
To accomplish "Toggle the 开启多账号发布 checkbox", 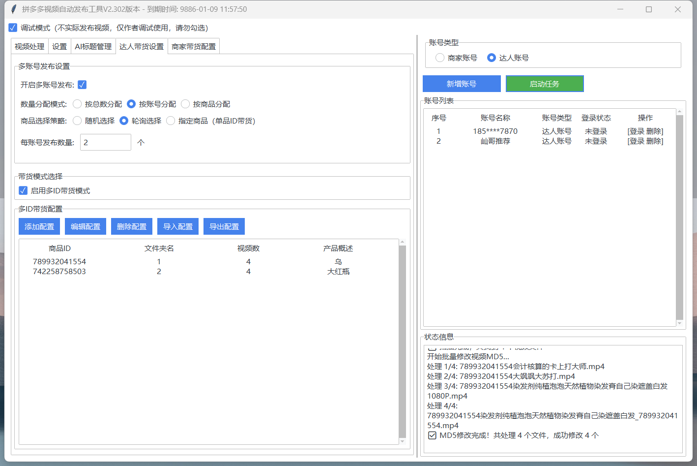I will click(x=82, y=85).
